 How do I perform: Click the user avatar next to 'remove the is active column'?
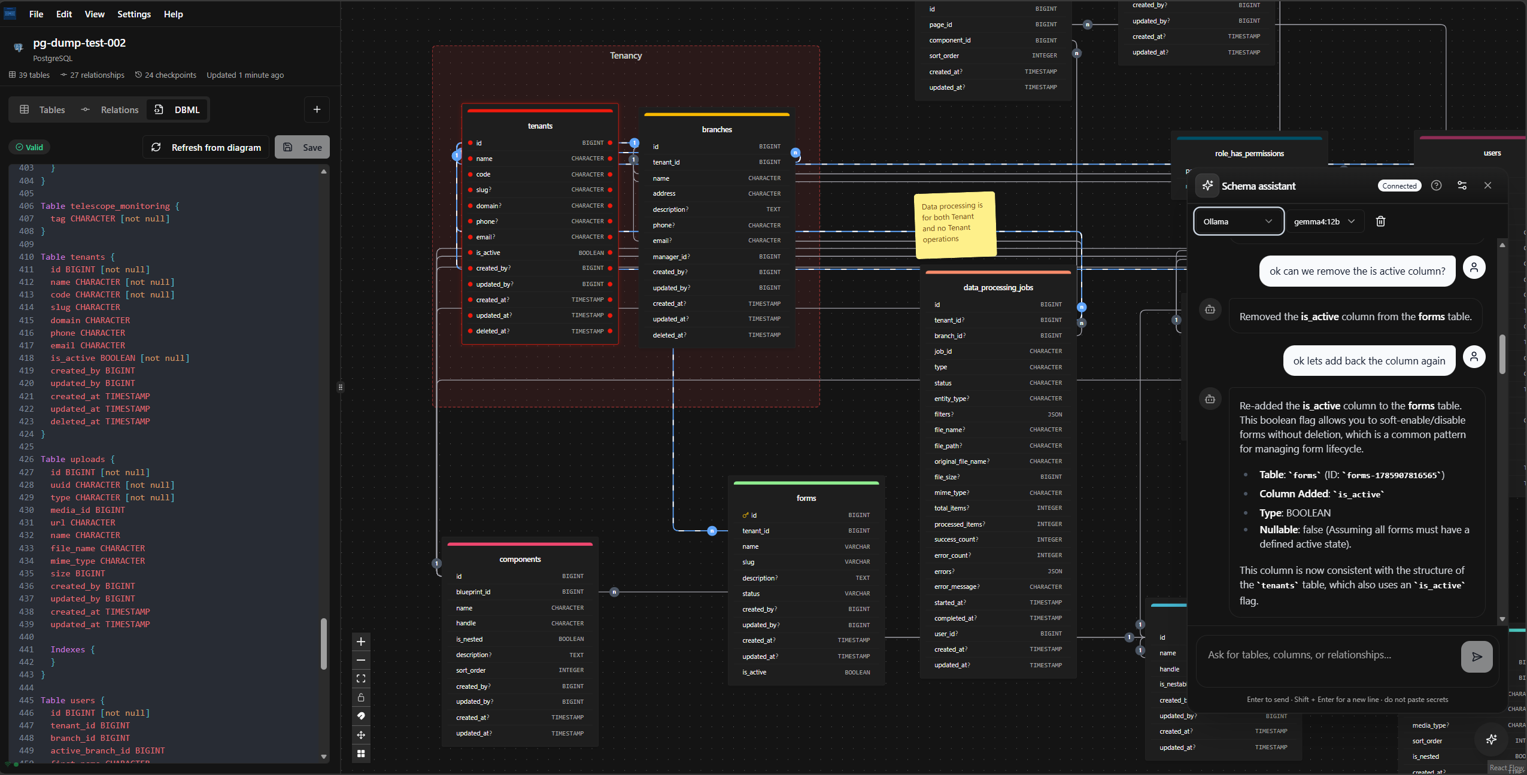click(1474, 268)
